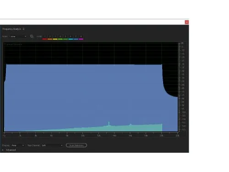229x172 pixels.
Task: Enable Hold snapshot 6 (cyan)
Action: click(71, 38)
